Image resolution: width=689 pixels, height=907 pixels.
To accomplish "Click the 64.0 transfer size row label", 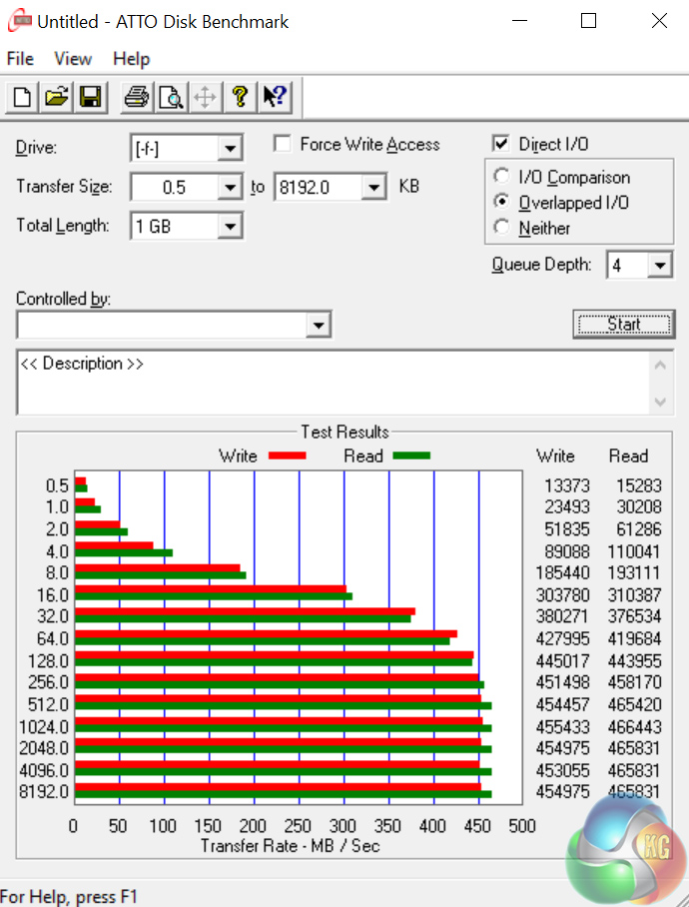I will click(x=53, y=639).
